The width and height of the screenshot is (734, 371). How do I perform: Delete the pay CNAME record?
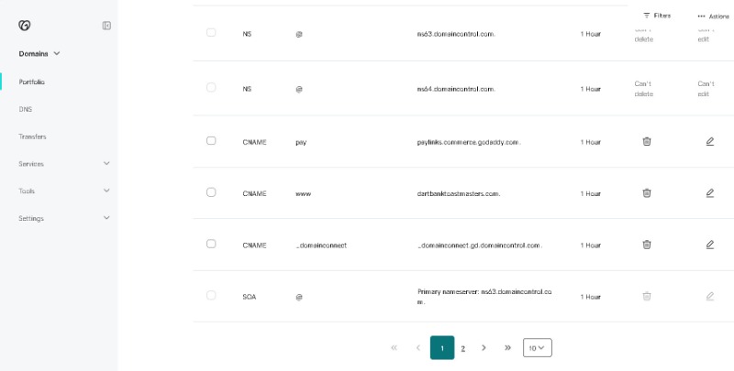tap(647, 141)
